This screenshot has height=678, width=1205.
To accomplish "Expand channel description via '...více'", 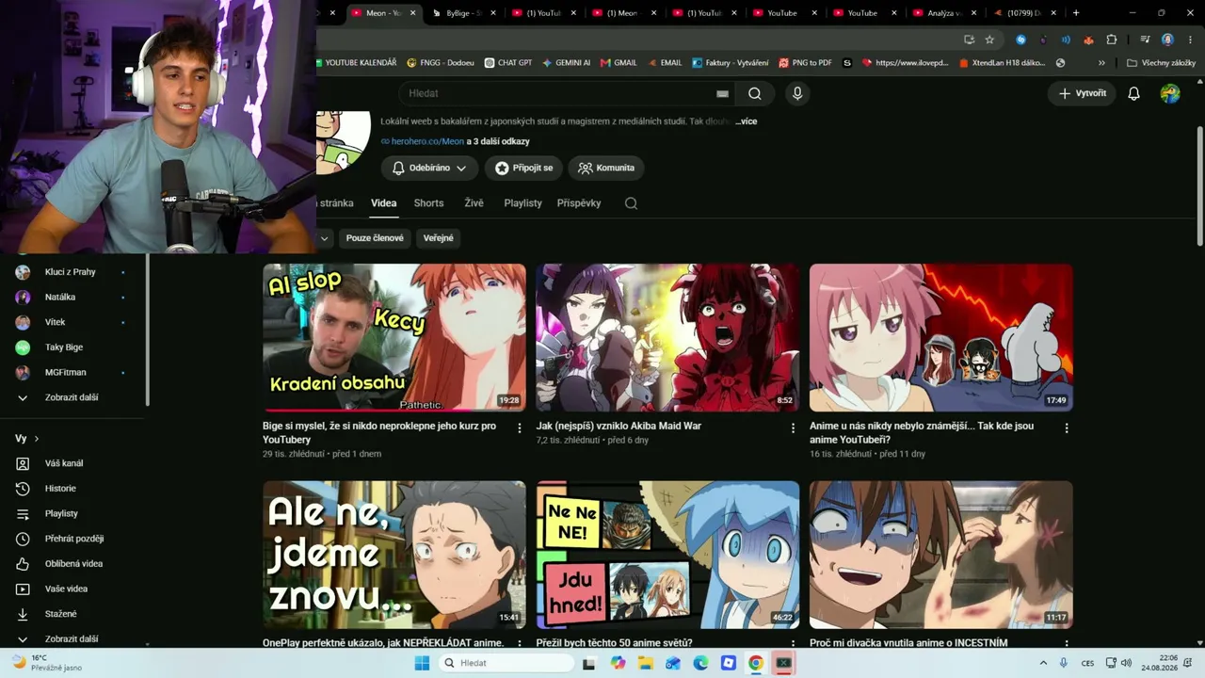I will (x=746, y=121).
